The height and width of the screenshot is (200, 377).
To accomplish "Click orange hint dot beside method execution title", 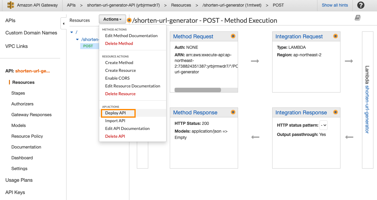I will [x=129, y=20].
